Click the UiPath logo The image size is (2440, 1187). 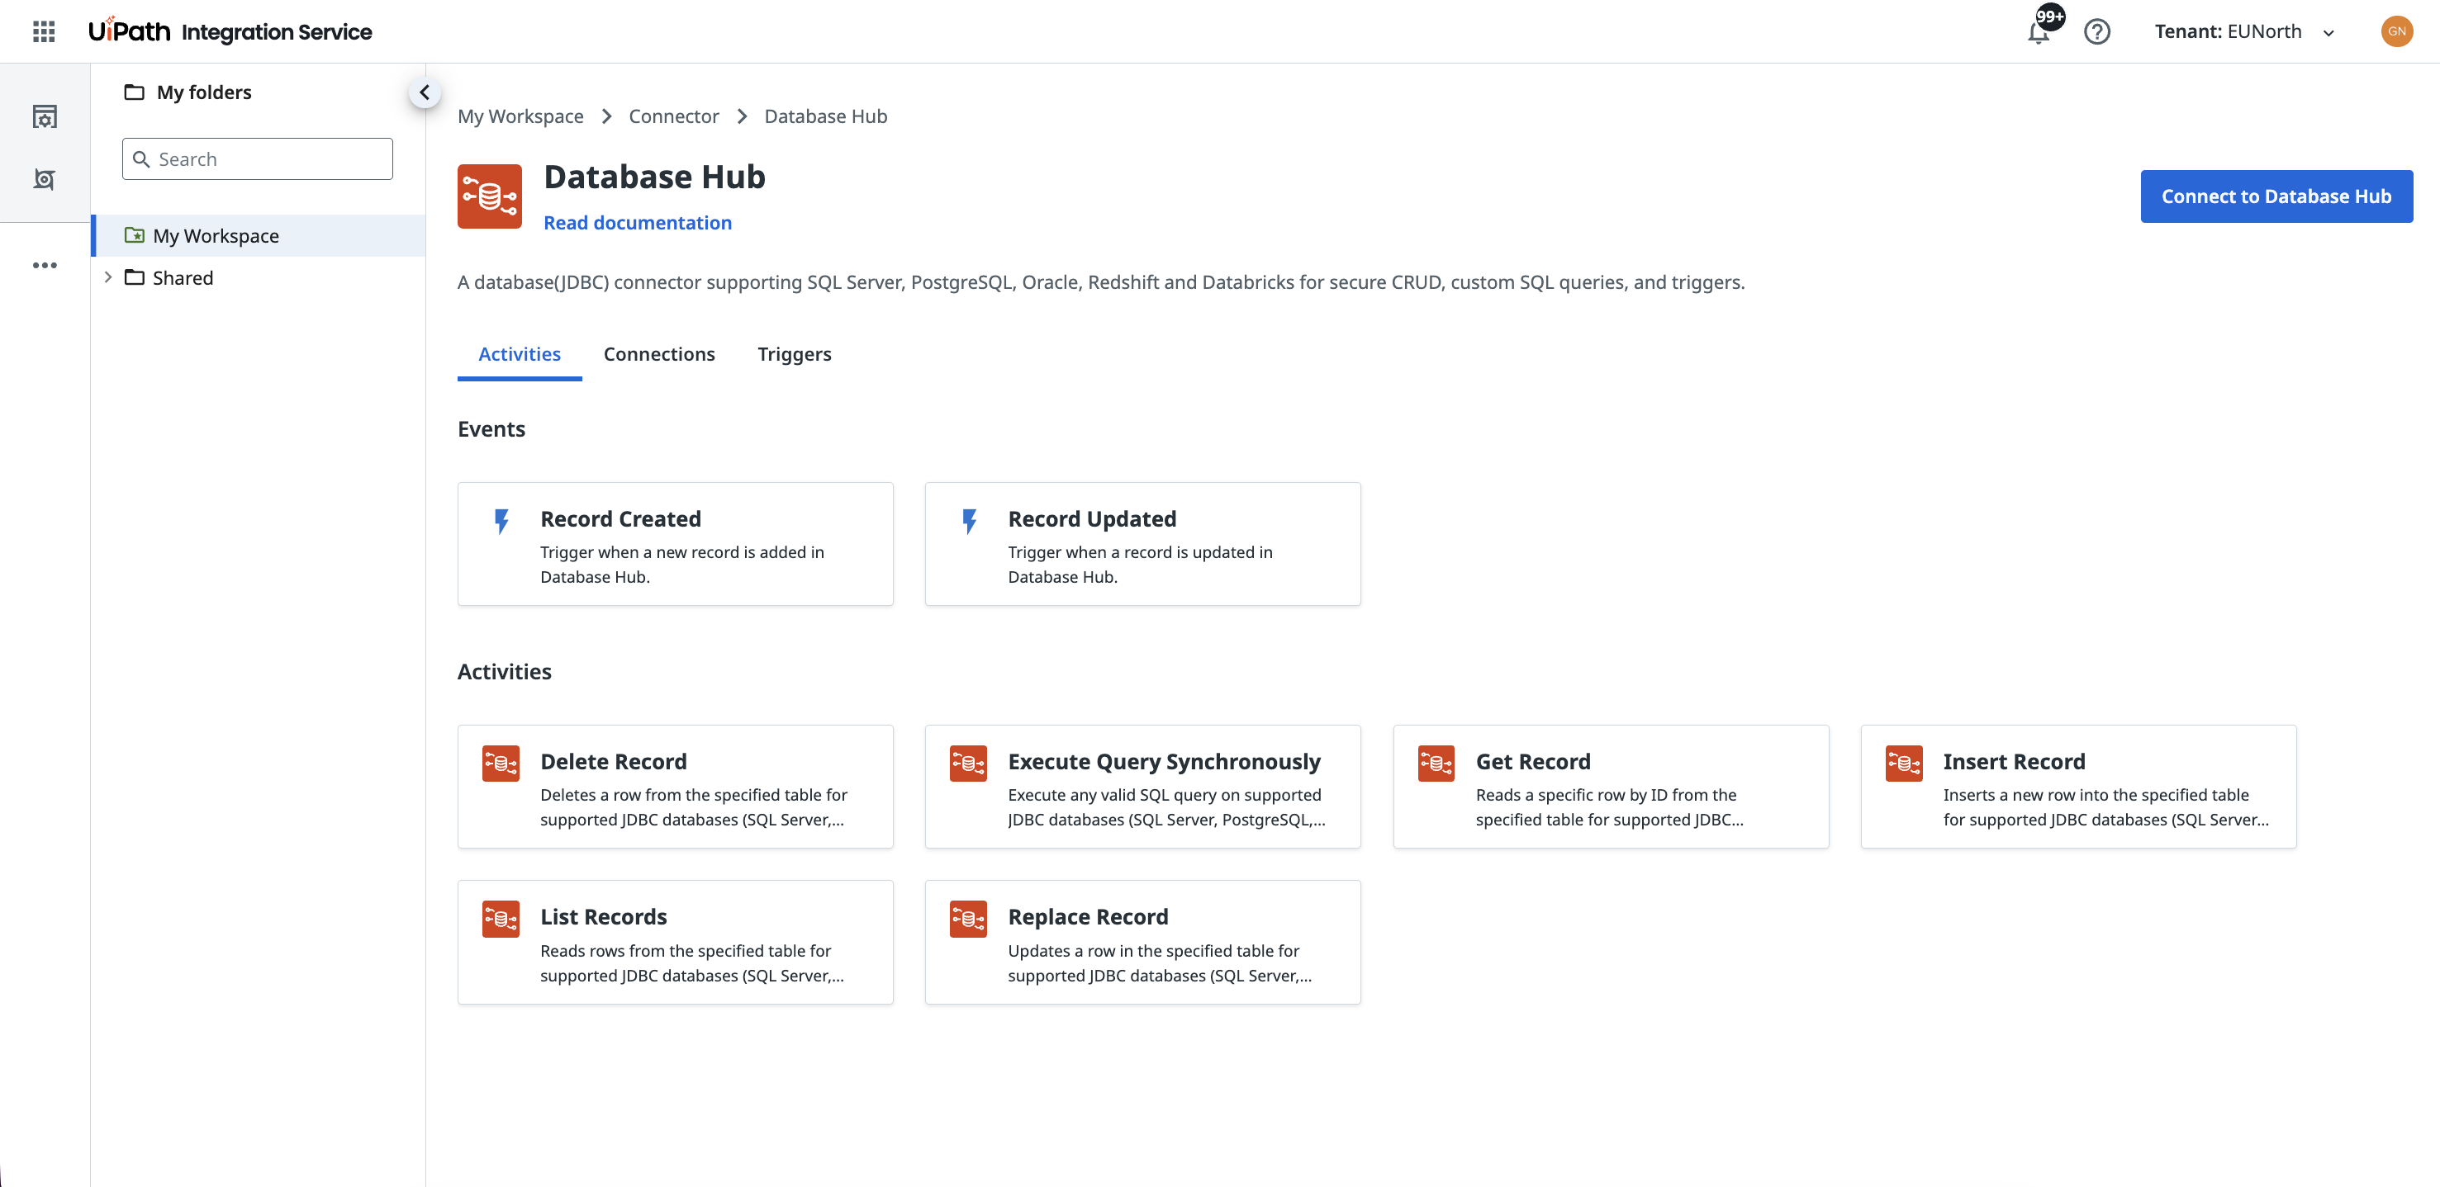point(129,31)
